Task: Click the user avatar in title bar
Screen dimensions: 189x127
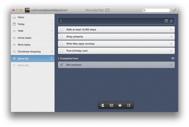Action: [x=27, y=10]
